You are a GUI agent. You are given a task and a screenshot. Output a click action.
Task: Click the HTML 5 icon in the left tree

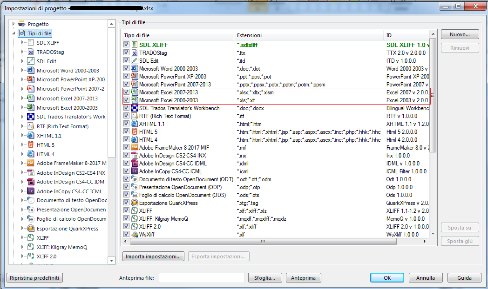tap(31, 144)
